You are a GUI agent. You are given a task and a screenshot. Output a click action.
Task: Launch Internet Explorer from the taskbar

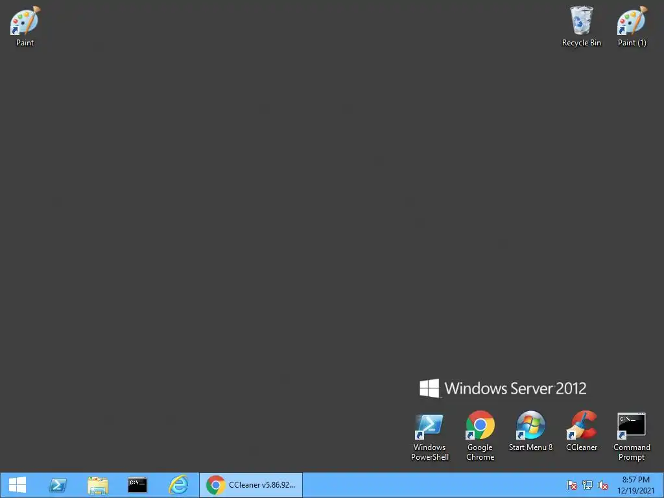[178, 485]
